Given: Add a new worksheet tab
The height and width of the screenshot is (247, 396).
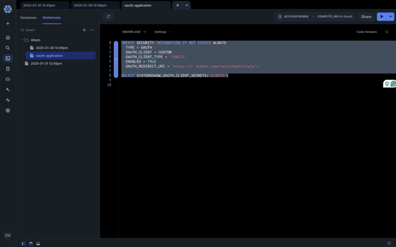Looking at the screenshot, I should (177, 5).
